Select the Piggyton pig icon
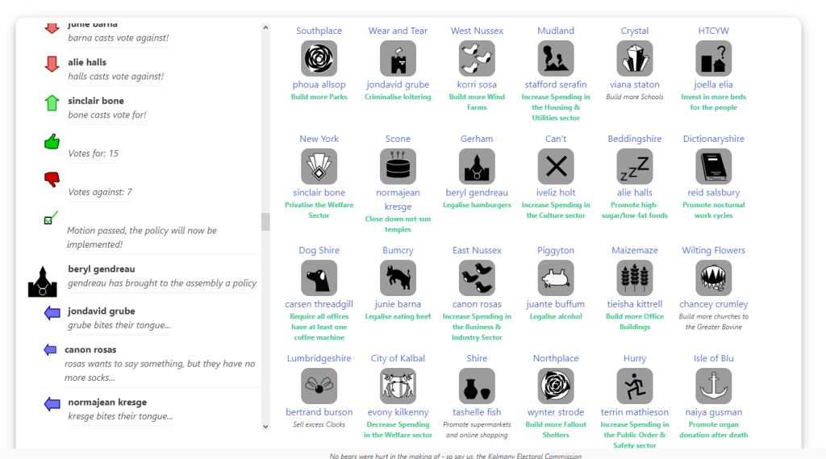 tap(555, 277)
